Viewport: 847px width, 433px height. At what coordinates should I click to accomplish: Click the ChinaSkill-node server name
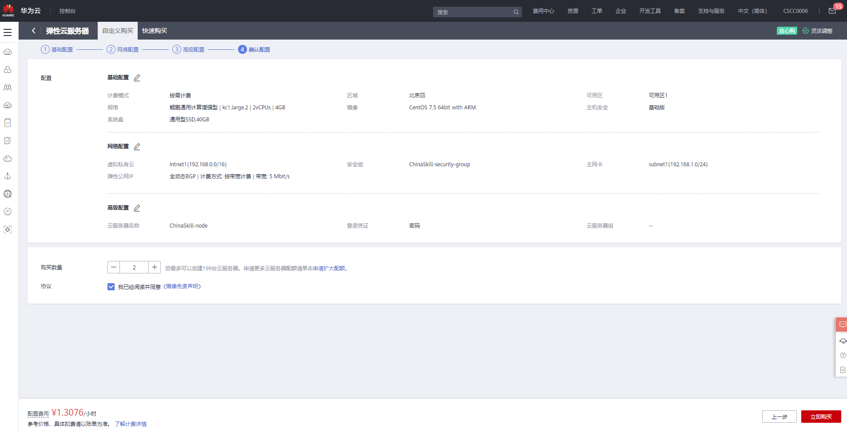188,226
